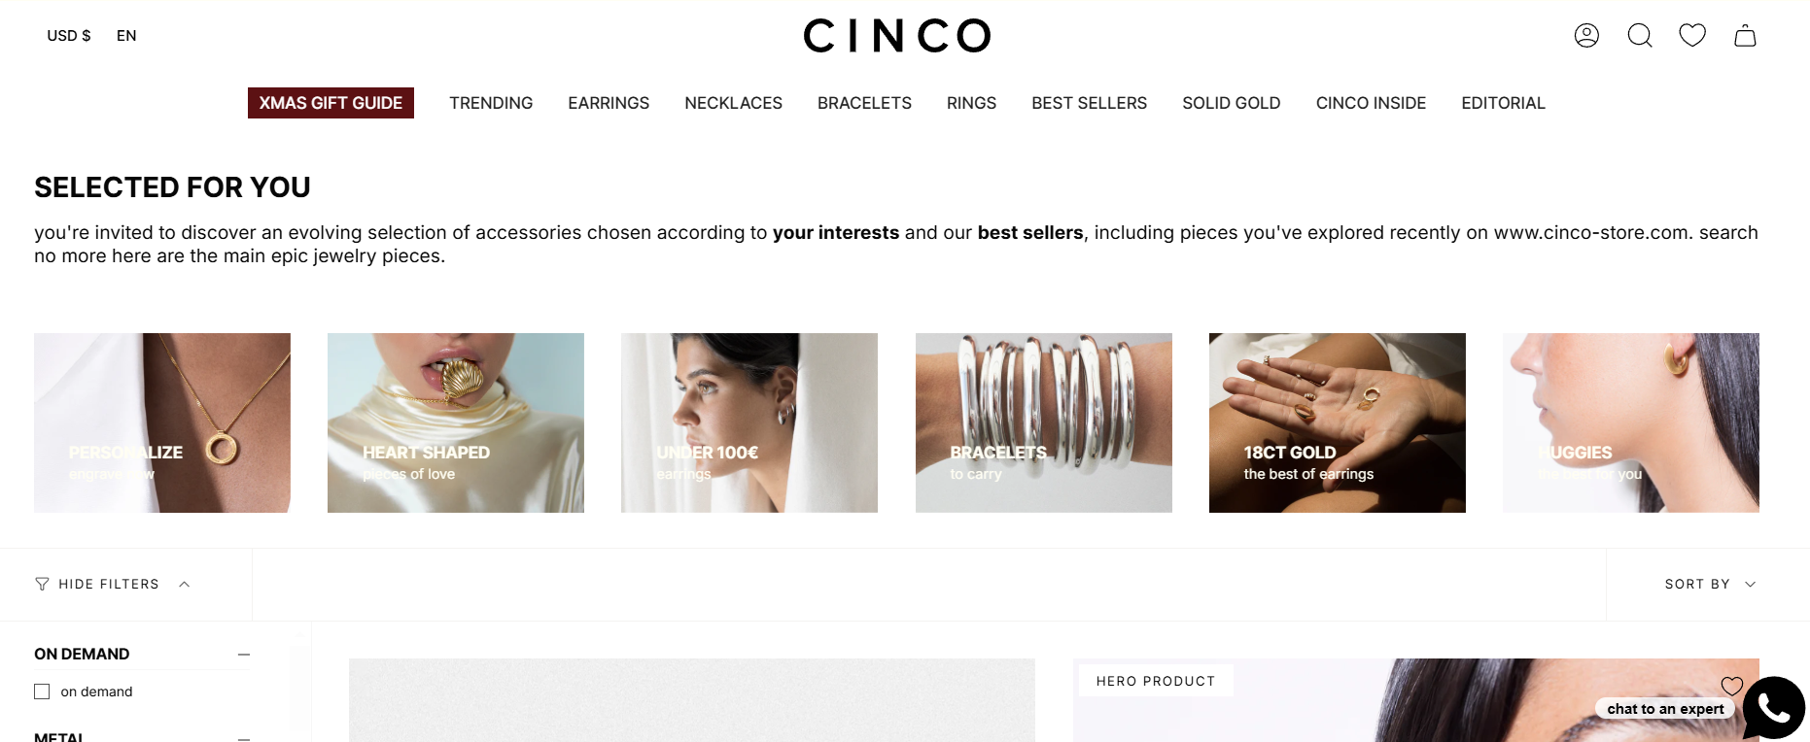1810x742 pixels.
Task: Add hero product to wishlist heart
Action: [1731, 686]
